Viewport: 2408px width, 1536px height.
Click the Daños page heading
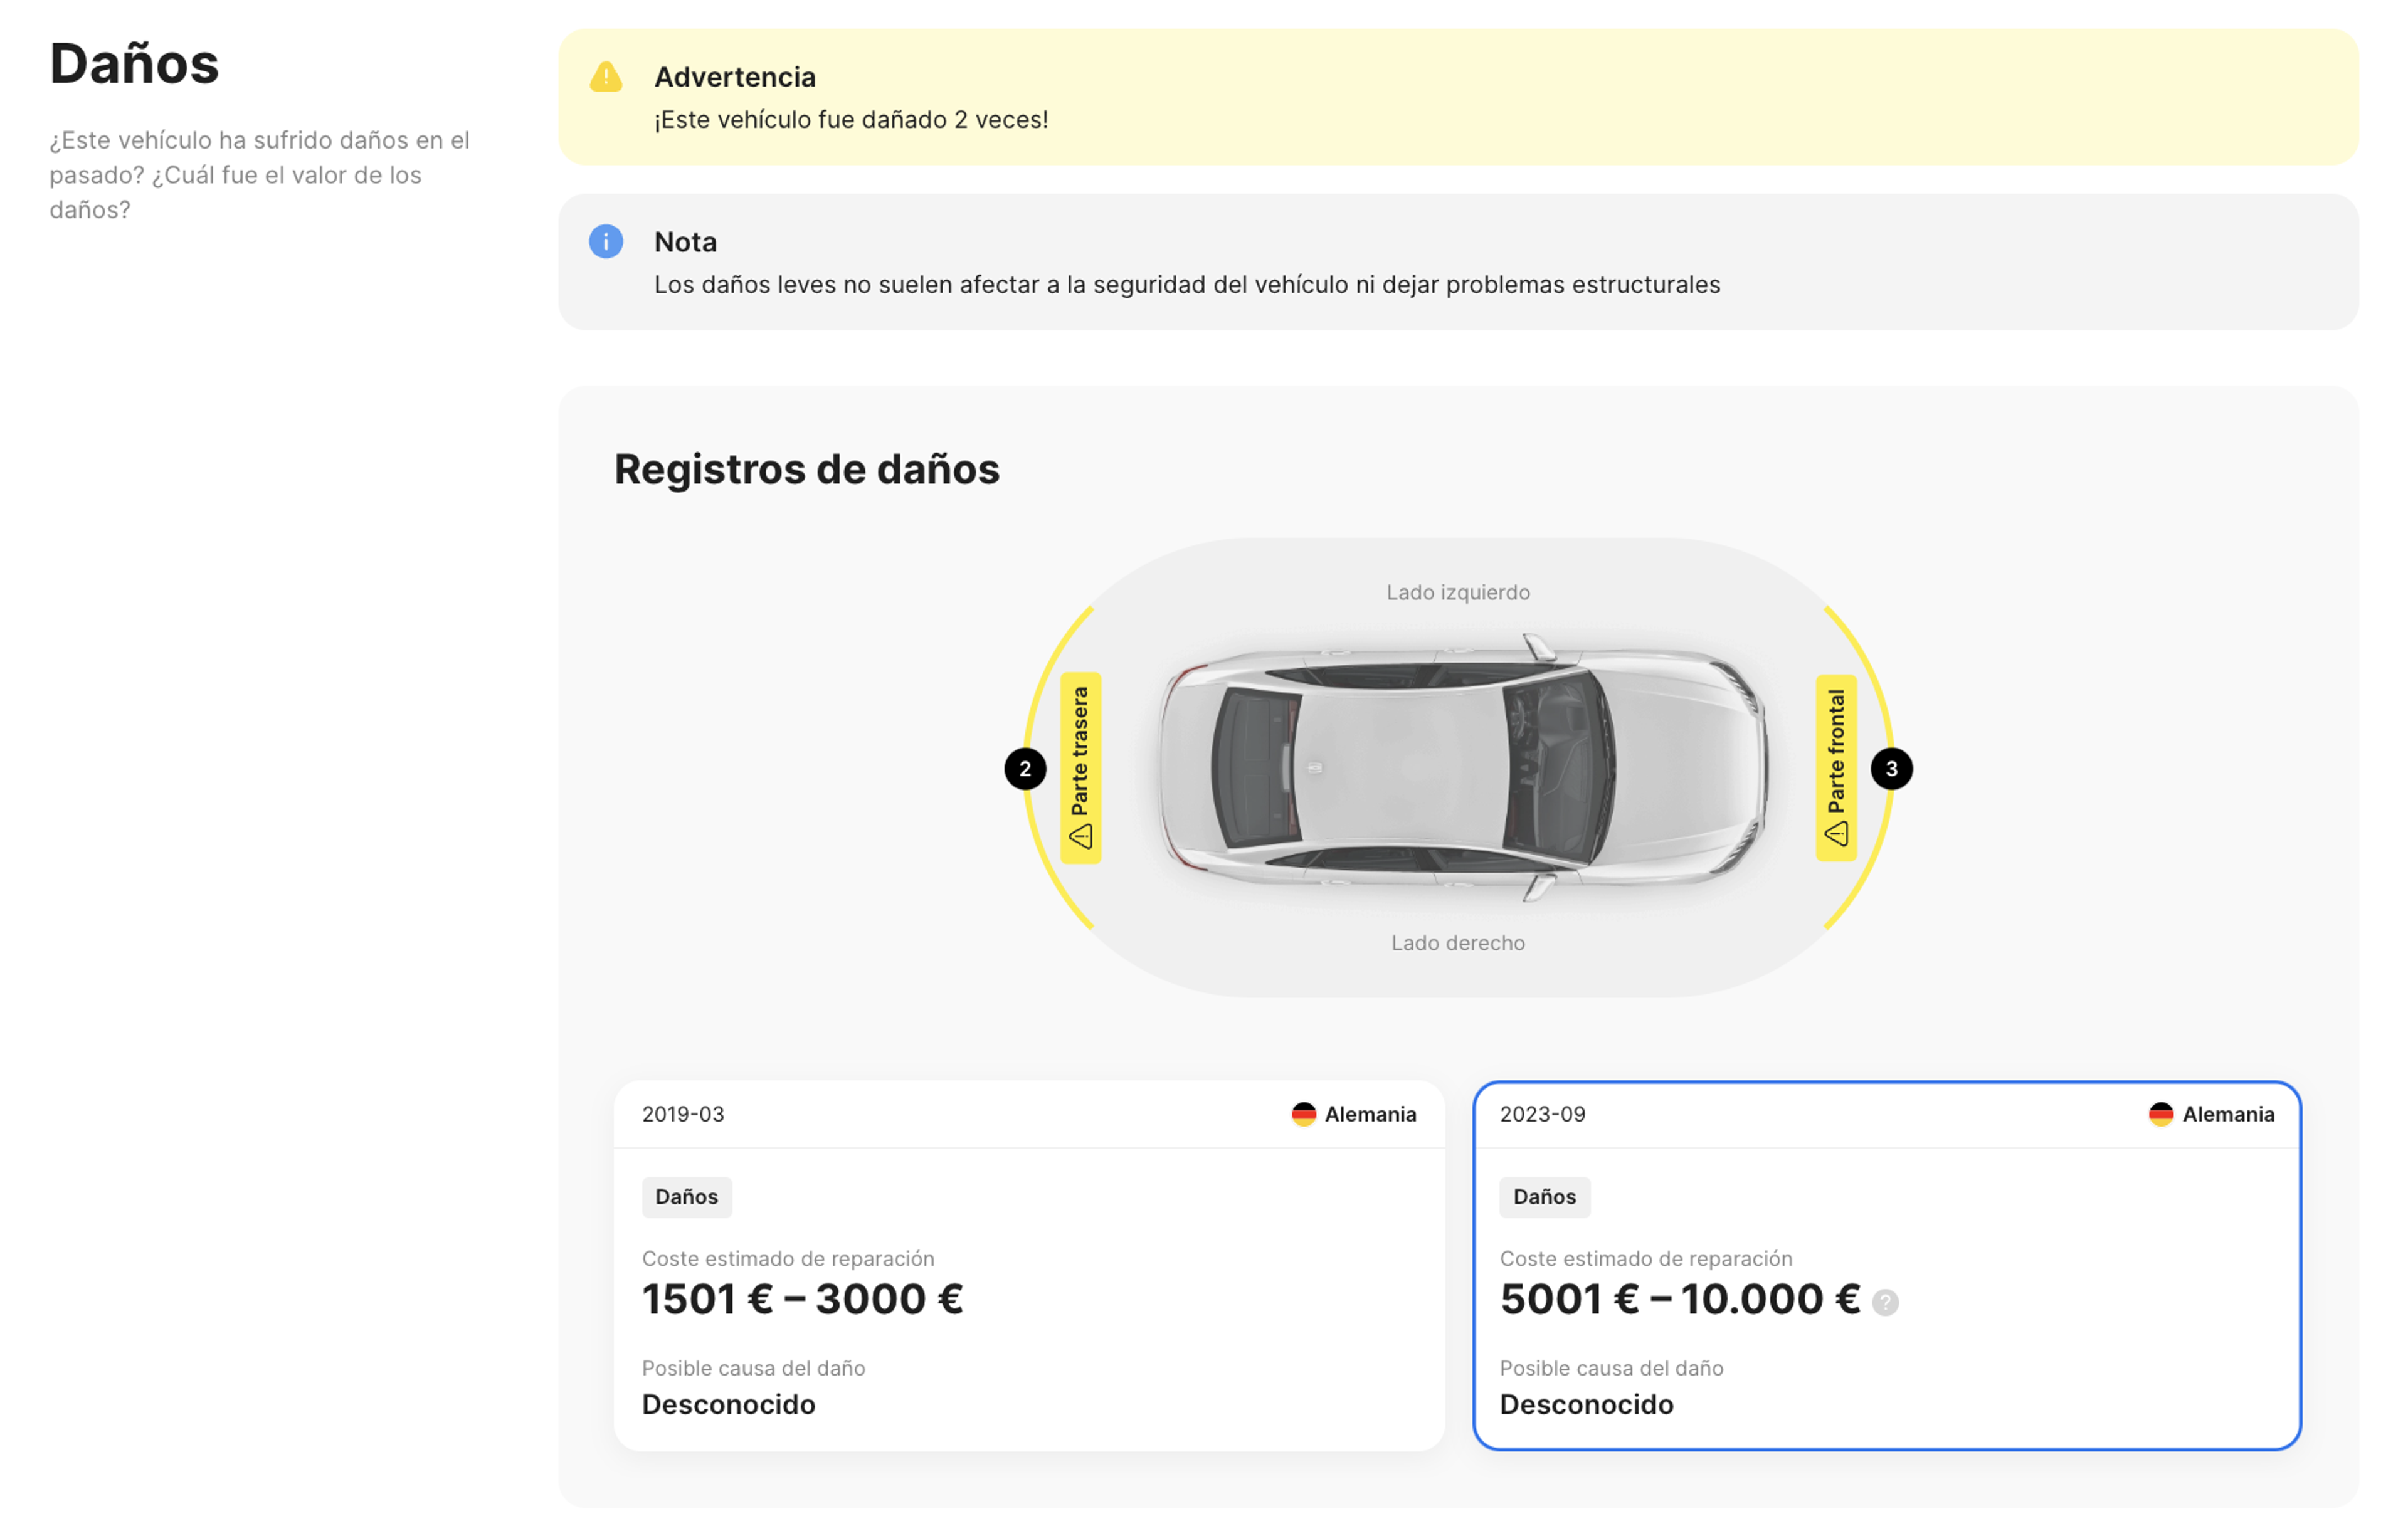135,64
